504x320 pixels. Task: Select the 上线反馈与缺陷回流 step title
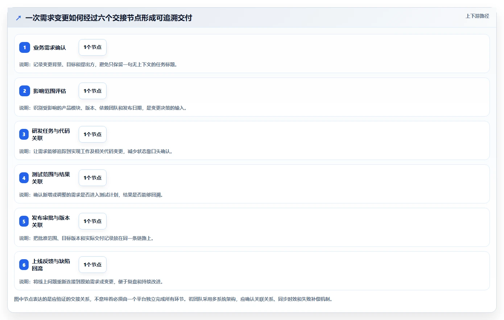tap(51, 265)
